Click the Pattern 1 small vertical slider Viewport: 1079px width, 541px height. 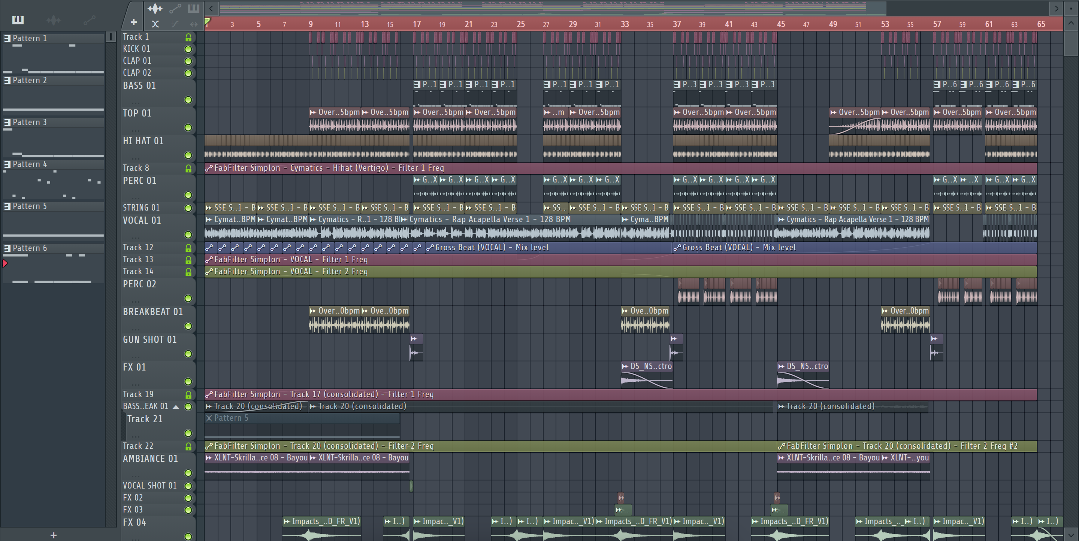(x=111, y=37)
